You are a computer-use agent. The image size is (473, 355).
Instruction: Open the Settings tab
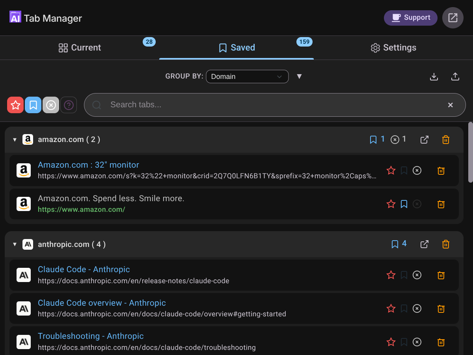(x=393, y=48)
